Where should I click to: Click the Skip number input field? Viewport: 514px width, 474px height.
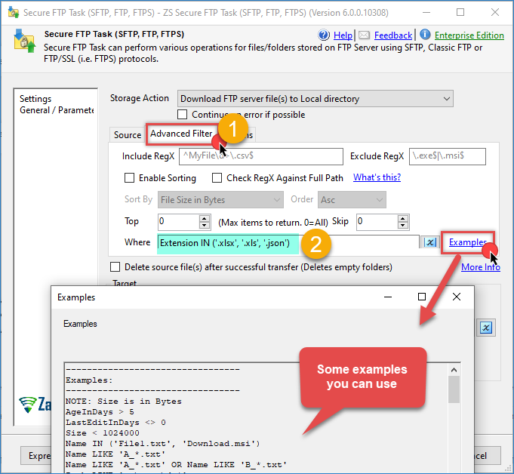click(x=377, y=222)
